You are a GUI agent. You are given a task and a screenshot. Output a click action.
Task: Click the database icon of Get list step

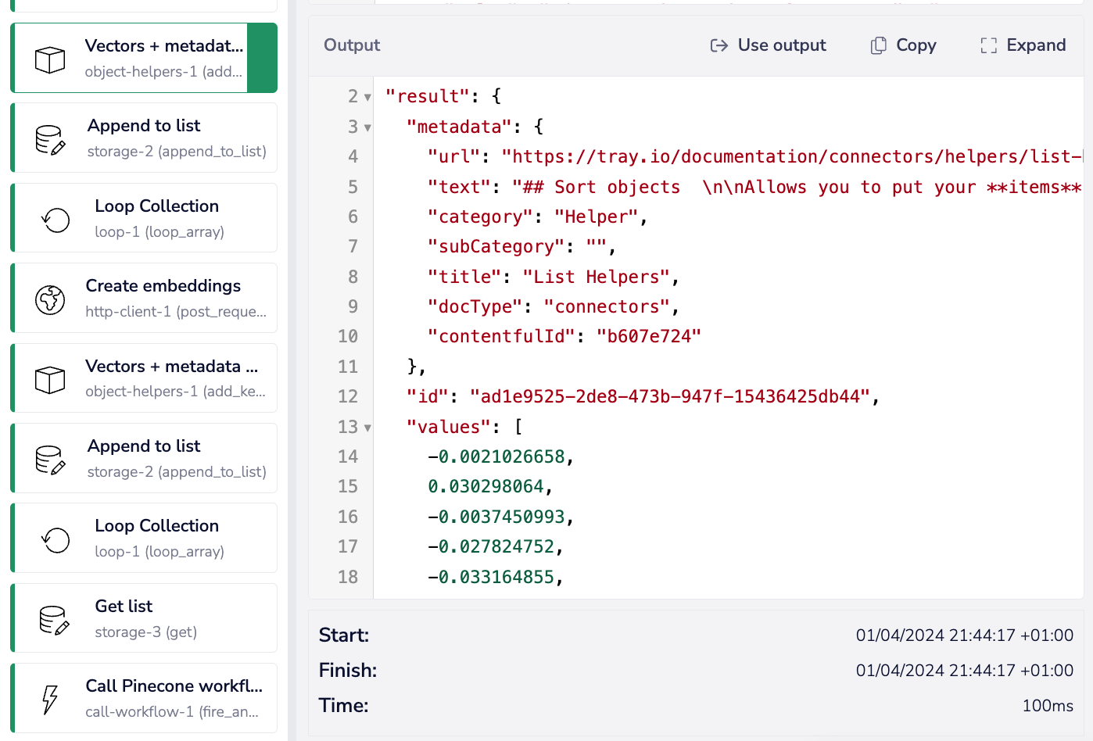pyautogui.click(x=54, y=620)
